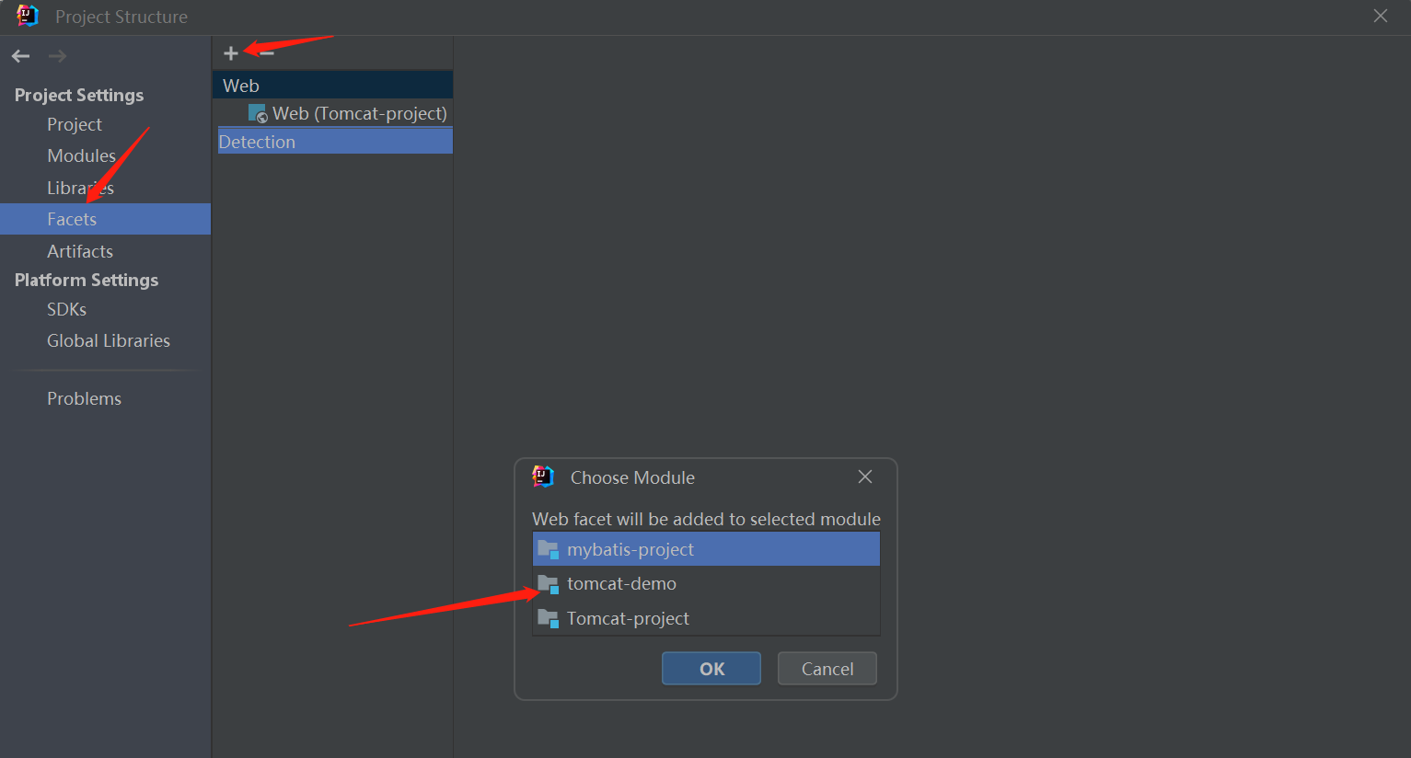Open the Artifacts settings page
Viewport: 1411px width, 758px height.
[80, 251]
